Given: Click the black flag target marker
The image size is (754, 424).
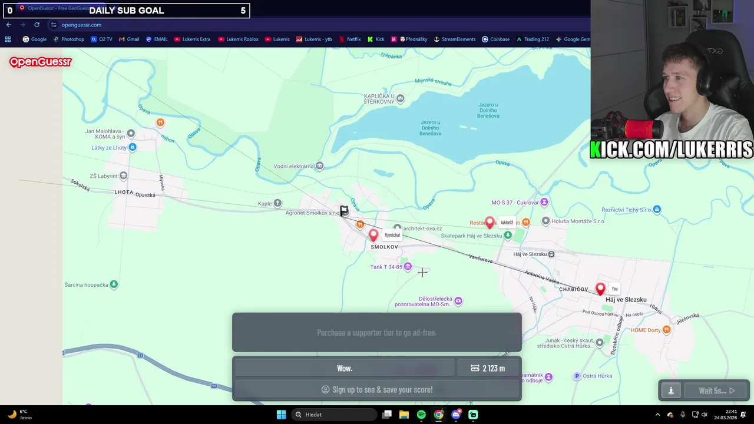Looking at the screenshot, I should tap(344, 210).
